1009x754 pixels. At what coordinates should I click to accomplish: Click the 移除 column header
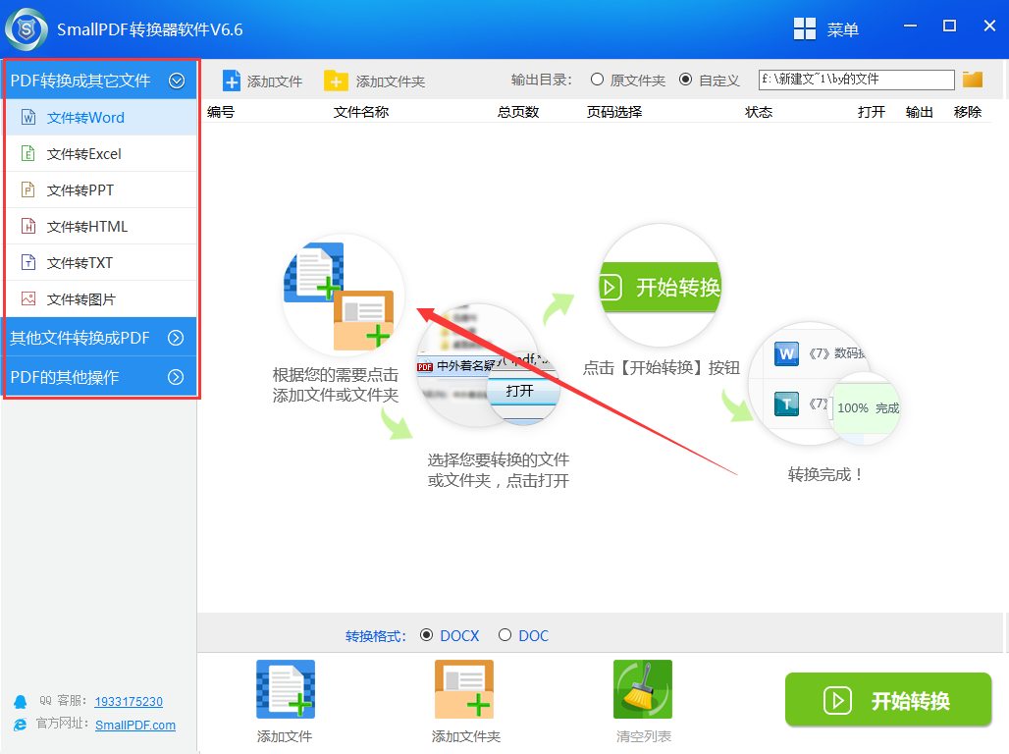(x=967, y=111)
